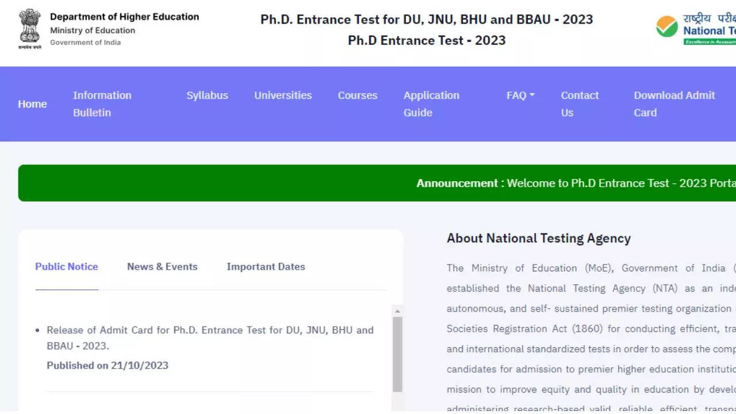Image resolution: width=736 pixels, height=414 pixels.
Task: Switch to the Important Dates tab
Action: 266,267
